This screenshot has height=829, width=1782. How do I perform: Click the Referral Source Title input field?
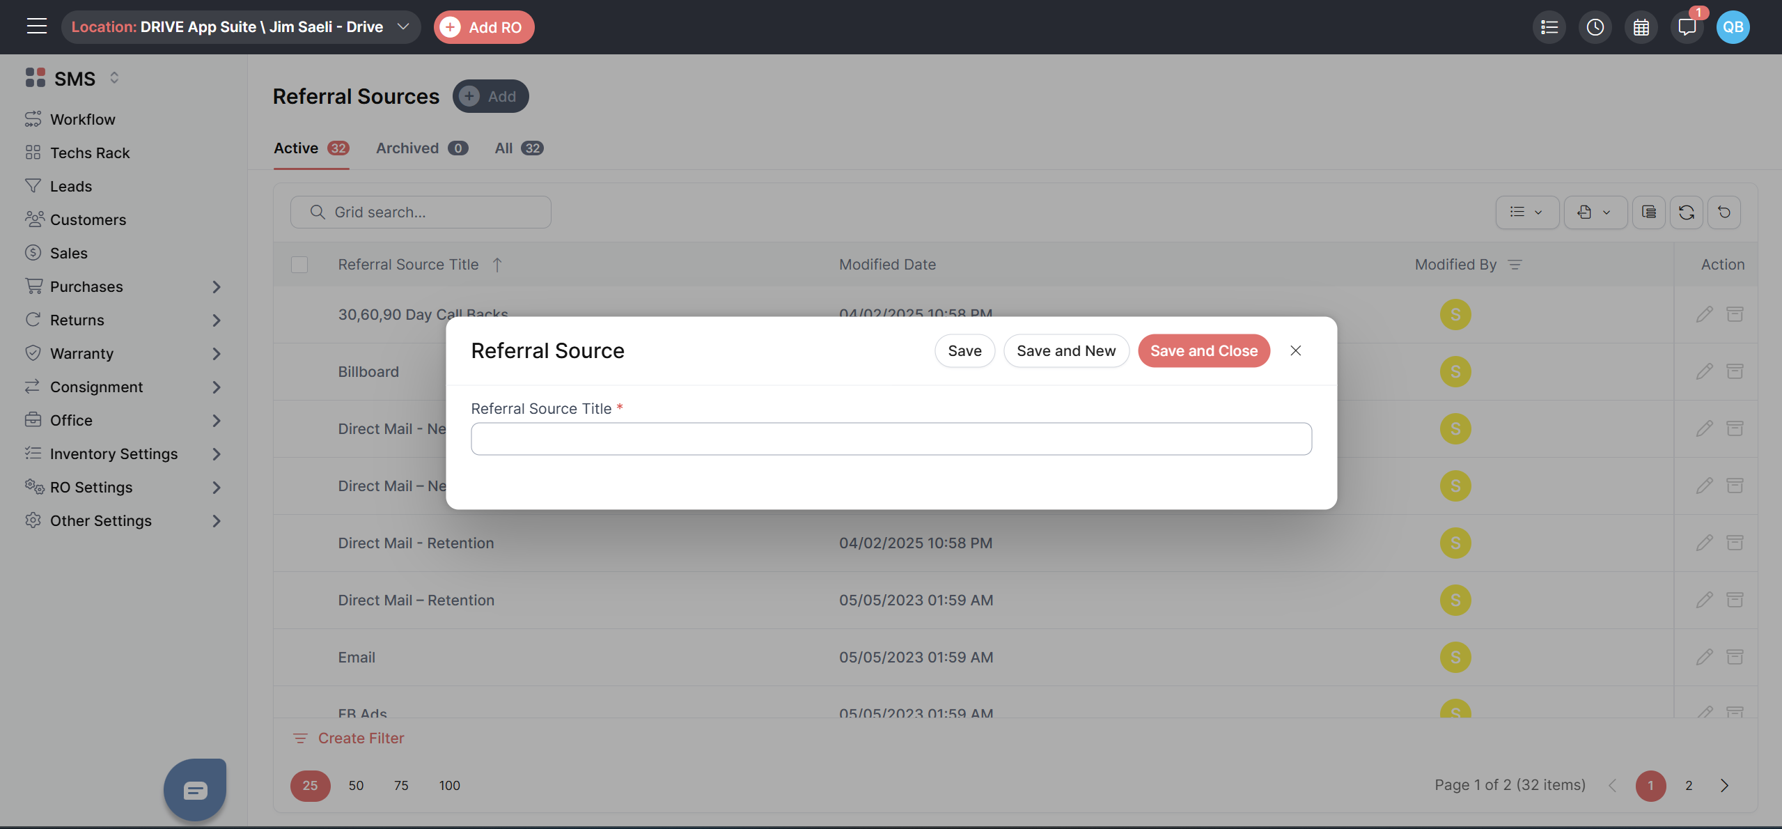pyautogui.click(x=891, y=439)
